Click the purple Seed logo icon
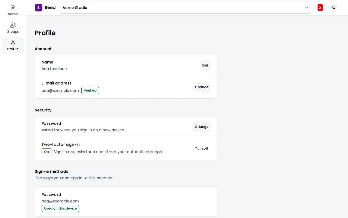The height and width of the screenshot is (218, 348). (39, 8)
